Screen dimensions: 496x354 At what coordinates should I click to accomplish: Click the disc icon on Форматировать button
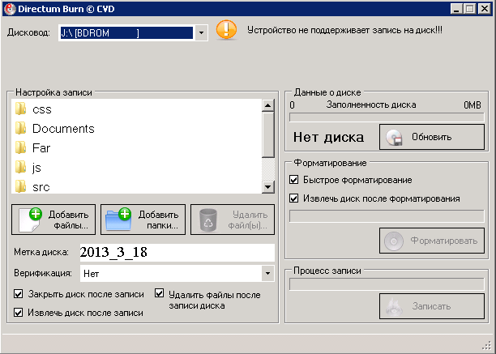394,241
